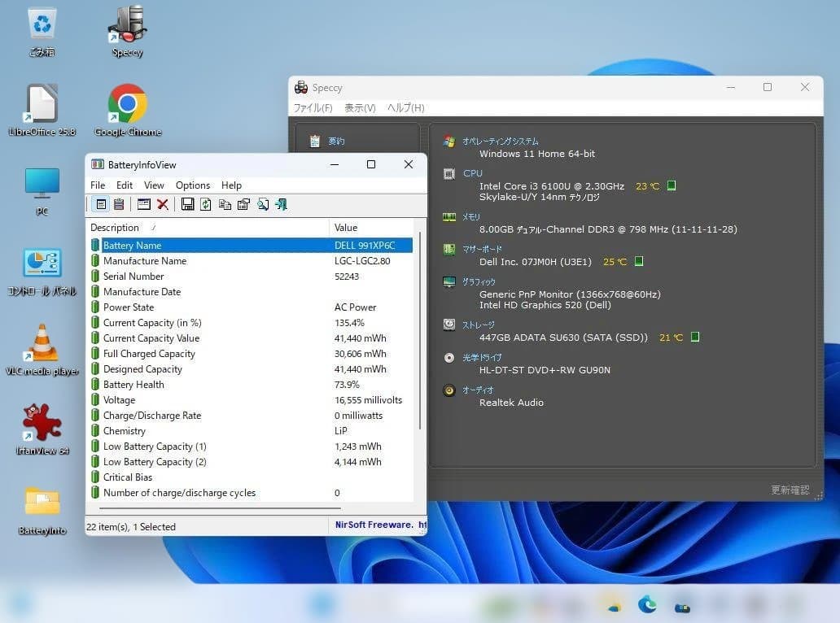Open BatteryInfoView's File menu

coord(98,185)
